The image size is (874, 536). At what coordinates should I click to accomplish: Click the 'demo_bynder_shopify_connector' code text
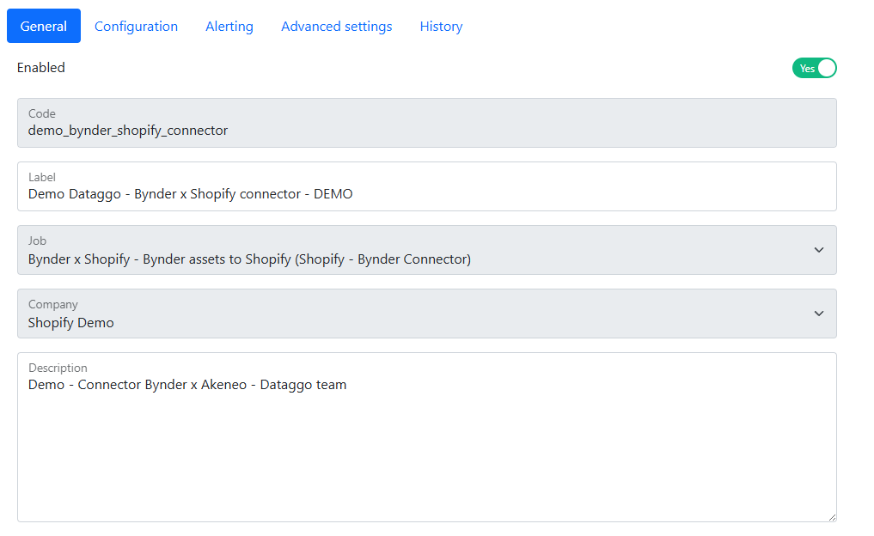[x=128, y=131]
